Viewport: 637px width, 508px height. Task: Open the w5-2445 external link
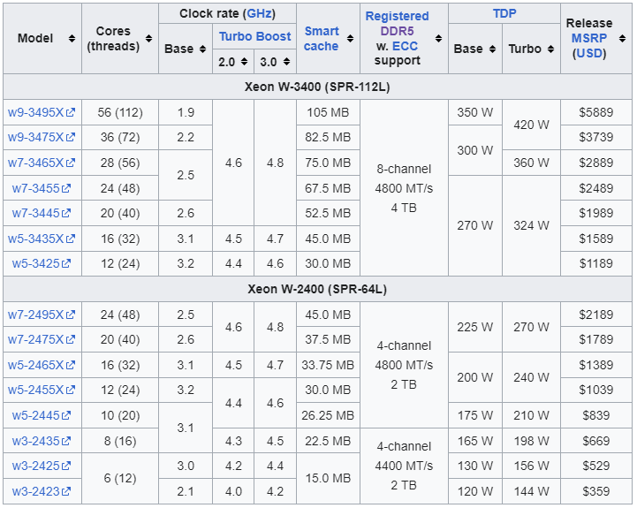41,416
